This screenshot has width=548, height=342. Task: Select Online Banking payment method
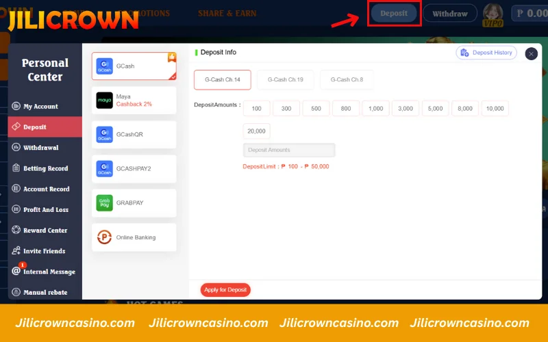click(x=134, y=237)
